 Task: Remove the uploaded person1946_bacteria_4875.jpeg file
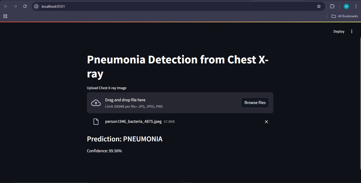click(266, 122)
